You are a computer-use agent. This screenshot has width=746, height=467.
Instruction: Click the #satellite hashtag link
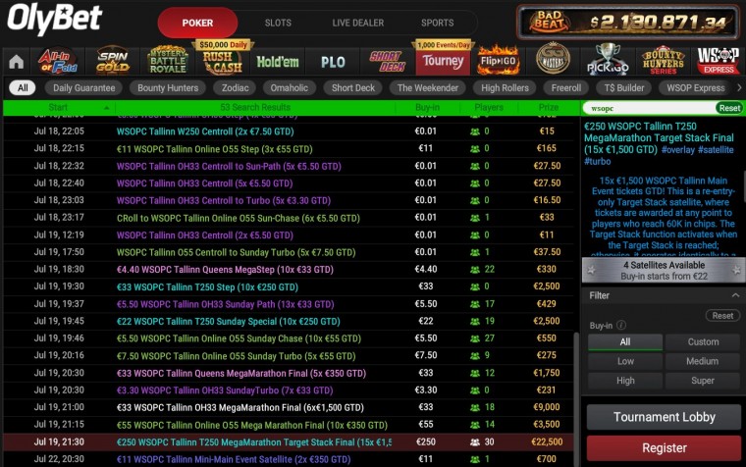716,150
